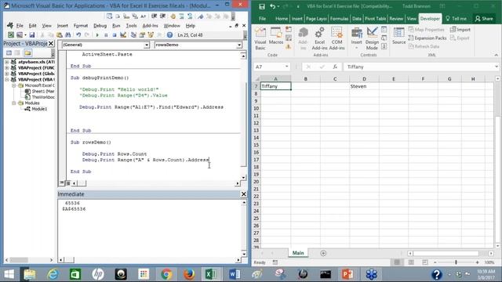This screenshot has height=282, width=502.
Task: Open Firefox from the taskbar
Action: [189, 274]
